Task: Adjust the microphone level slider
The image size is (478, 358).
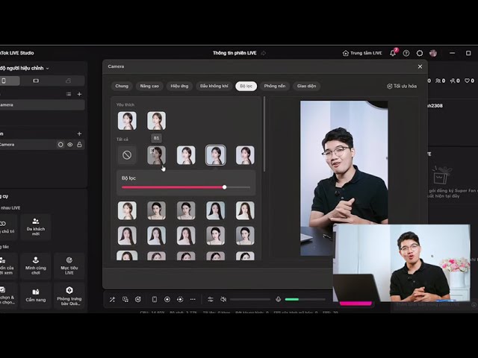Action: point(305,300)
